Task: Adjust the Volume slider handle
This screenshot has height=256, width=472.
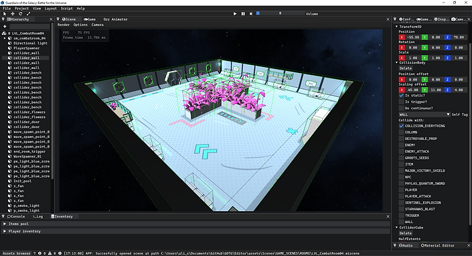Action: 258,13
